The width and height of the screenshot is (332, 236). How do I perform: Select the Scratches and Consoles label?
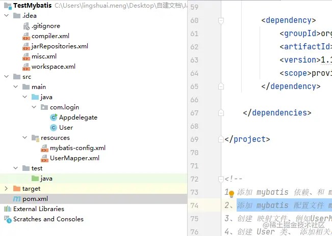[x=48, y=219]
